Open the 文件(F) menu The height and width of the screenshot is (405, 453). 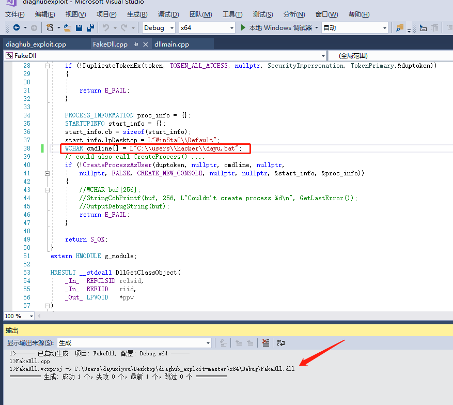(15, 14)
